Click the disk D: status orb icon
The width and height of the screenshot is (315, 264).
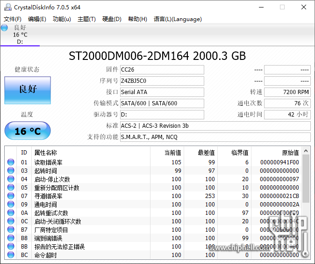pos(5,28)
